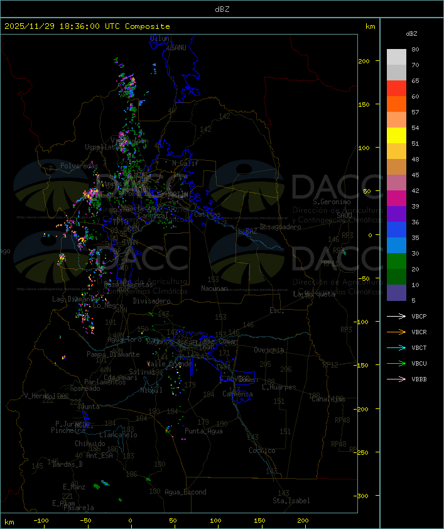Select the bright yellow swatch in dBZ legend

[396, 135]
